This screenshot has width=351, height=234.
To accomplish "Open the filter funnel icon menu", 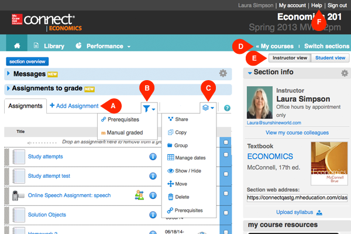I will click(x=149, y=108).
